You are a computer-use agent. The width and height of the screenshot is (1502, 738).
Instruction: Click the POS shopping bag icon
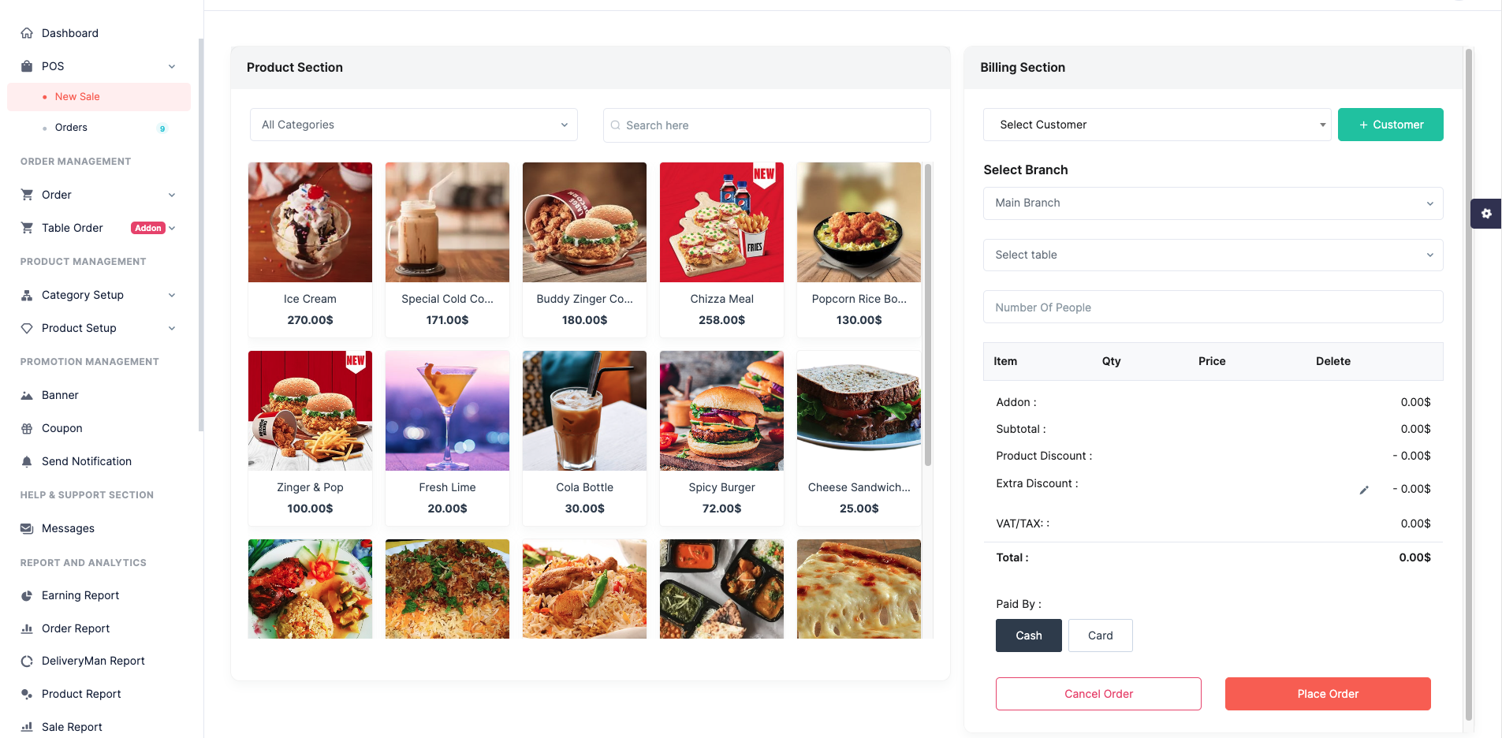(x=27, y=66)
